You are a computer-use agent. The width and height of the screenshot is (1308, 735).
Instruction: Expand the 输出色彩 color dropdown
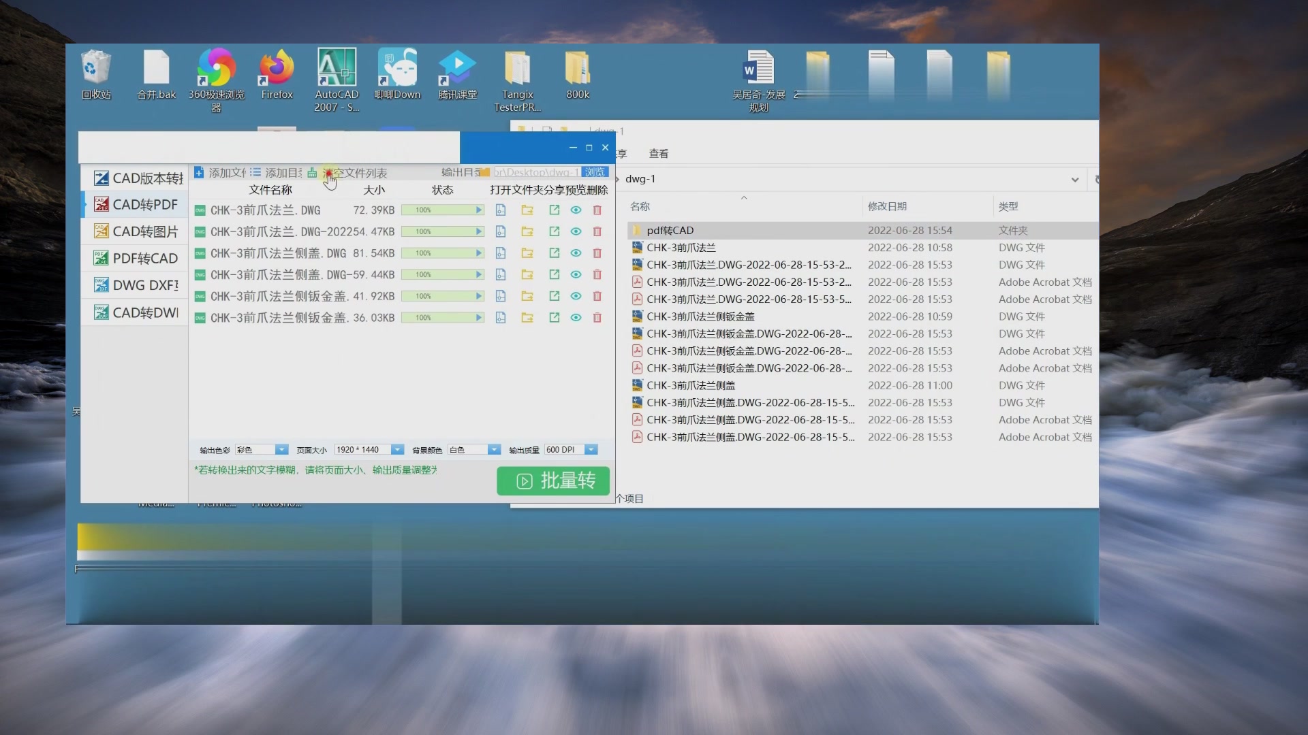tap(281, 450)
